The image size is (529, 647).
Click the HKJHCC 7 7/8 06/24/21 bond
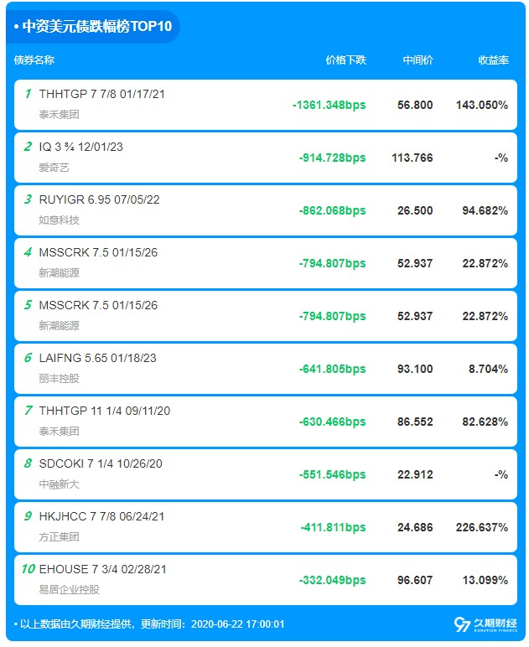point(102,516)
